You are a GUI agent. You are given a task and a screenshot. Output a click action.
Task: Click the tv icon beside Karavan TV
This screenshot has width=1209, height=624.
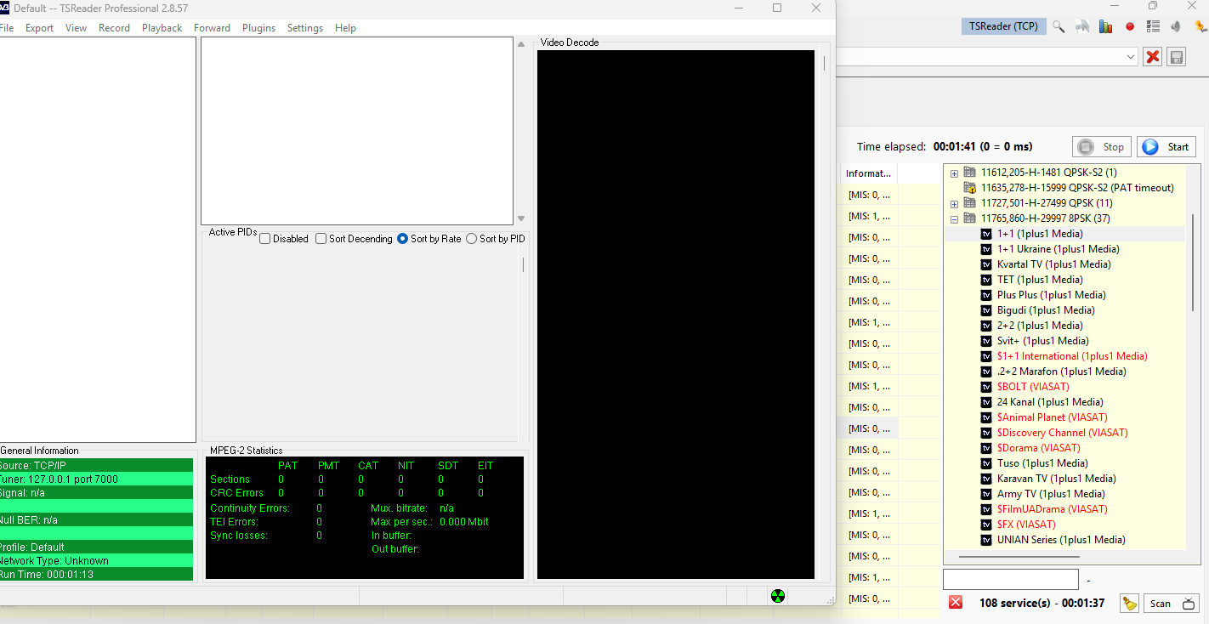(986, 479)
